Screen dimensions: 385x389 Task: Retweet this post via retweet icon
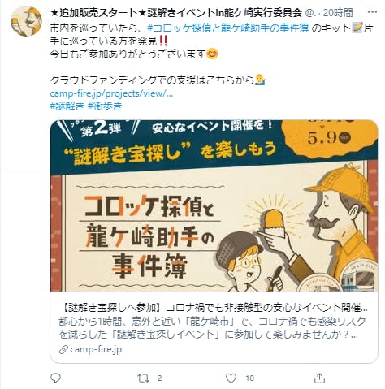pyautogui.click(x=143, y=378)
